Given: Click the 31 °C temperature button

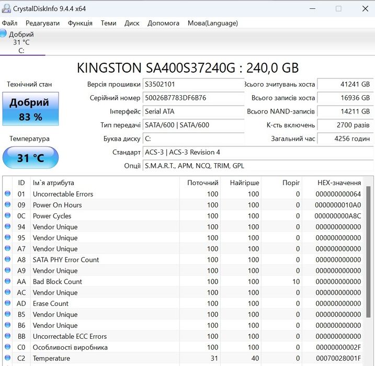Looking at the screenshot, I should 31,158.
